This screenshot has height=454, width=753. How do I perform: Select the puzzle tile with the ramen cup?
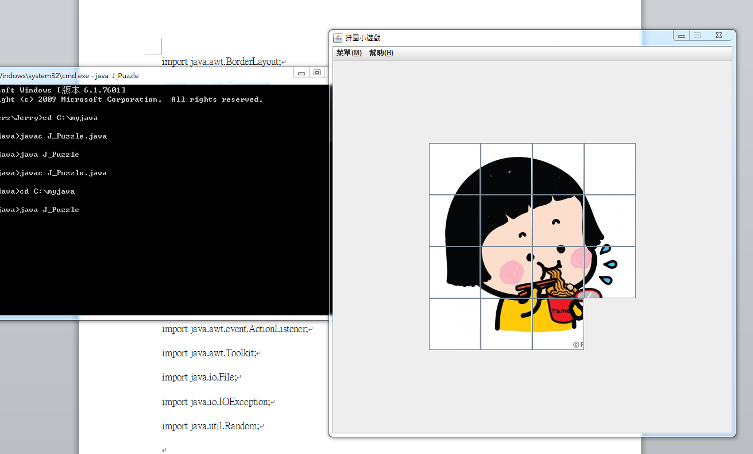[x=558, y=324]
